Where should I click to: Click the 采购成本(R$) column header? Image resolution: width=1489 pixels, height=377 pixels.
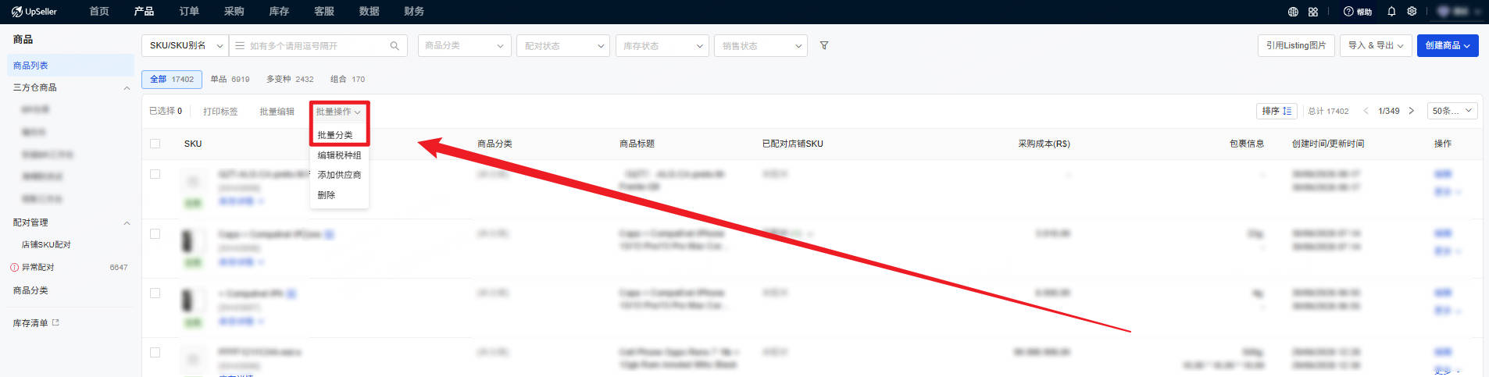(x=1044, y=144)
